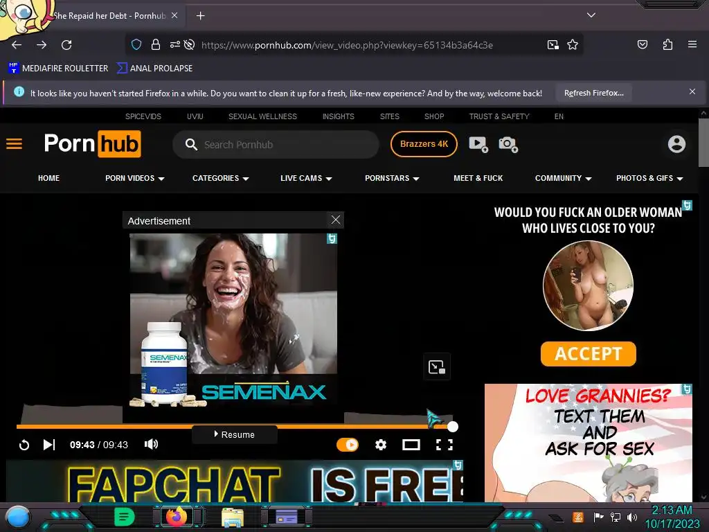Expand the COMMUNITY dropdown
The height and width of the screenshot is (532, 709).
(564, 178)
